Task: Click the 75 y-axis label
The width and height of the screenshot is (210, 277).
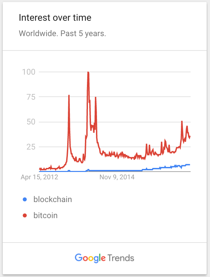Action: pos(31,97)
